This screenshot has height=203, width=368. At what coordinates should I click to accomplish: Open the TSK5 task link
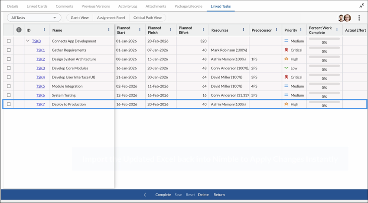40,86
